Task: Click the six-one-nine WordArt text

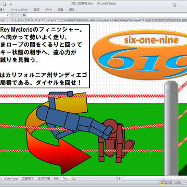Action: click(151, 40)
